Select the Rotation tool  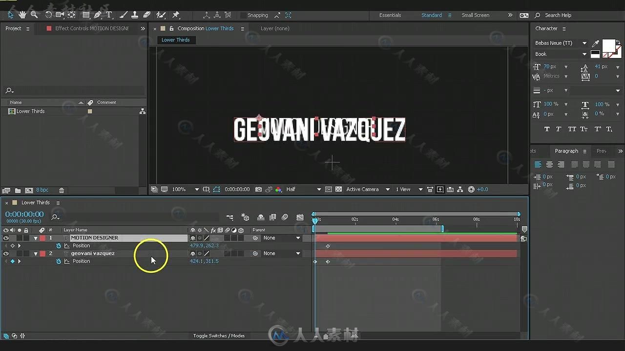click(x=48, y=15)
